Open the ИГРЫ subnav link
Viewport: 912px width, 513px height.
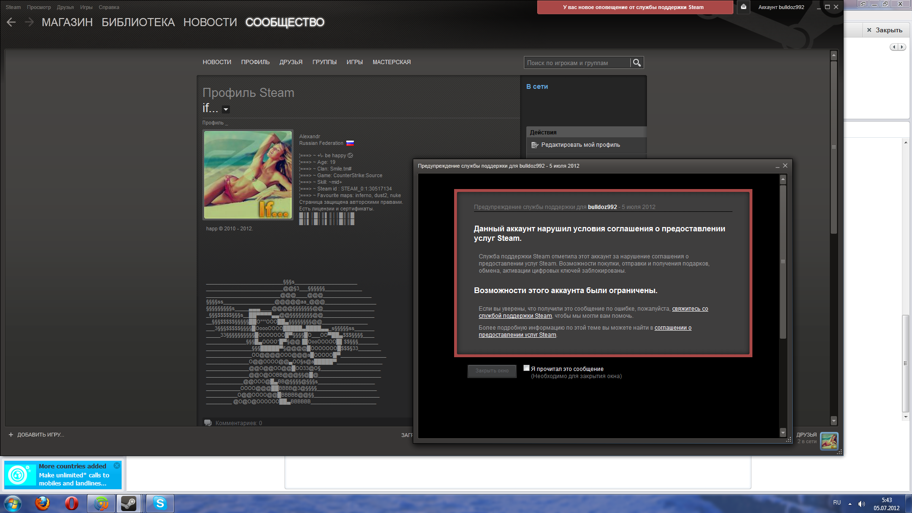coord(355,62)
